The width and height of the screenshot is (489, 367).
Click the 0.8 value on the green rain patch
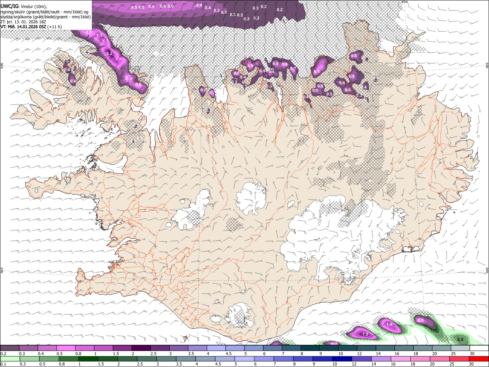pyautogui.click(x=460, y=339)
